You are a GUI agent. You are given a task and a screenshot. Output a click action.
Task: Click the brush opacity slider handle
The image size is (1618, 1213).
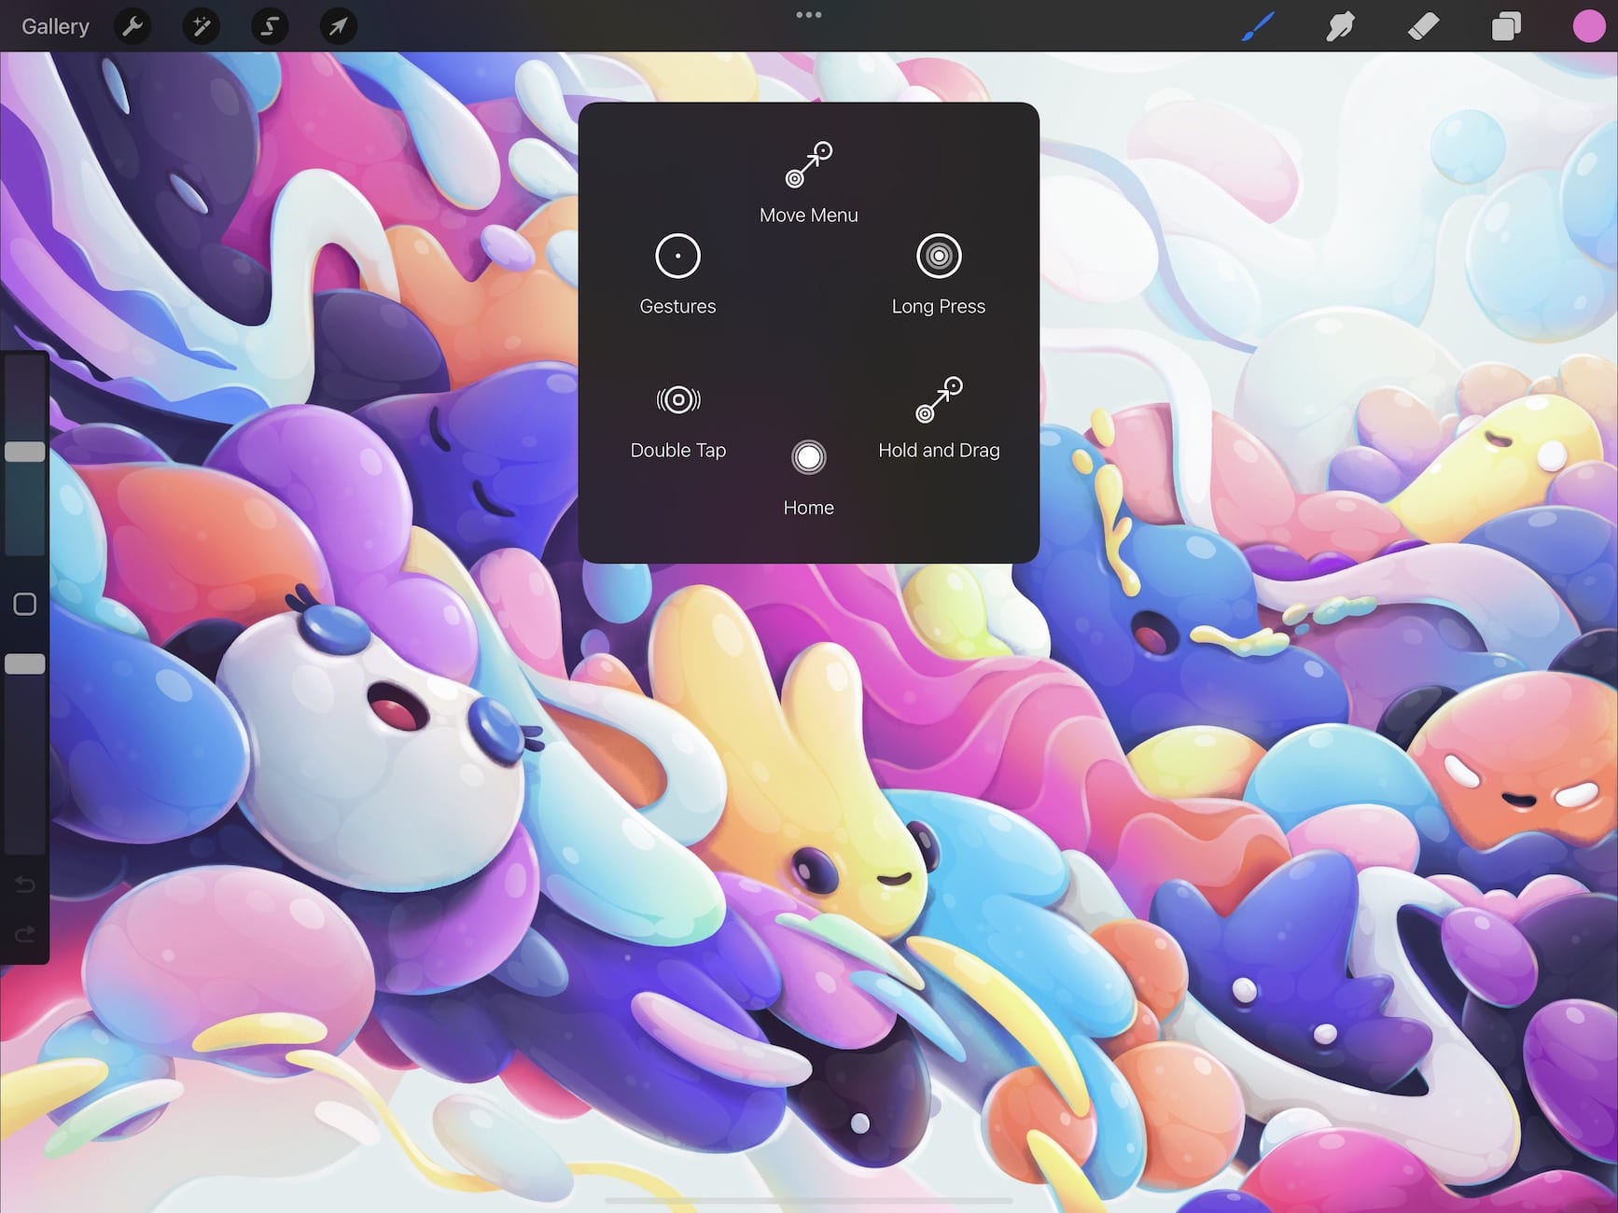(x=25, y=664)
